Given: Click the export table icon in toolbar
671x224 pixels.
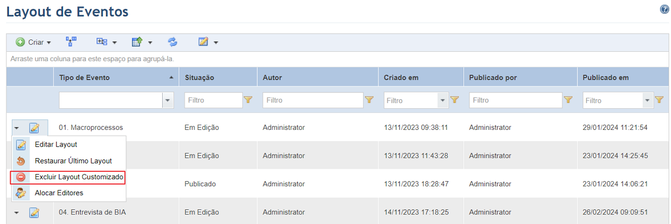Looking at the screenshot, I should (137, 42).
